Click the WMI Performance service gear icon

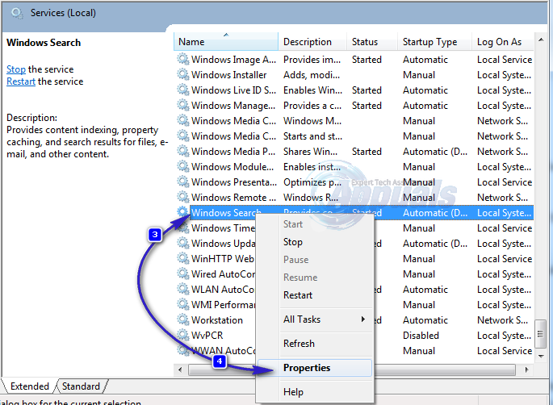183,304
